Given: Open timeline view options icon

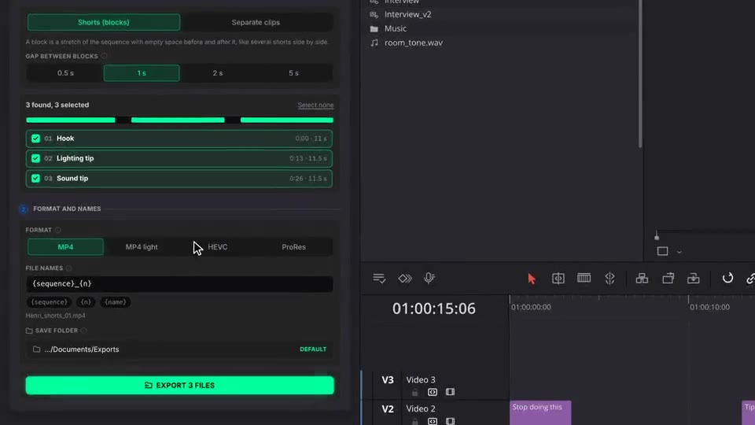Looking at the screenshot, I should pos(379,279).
